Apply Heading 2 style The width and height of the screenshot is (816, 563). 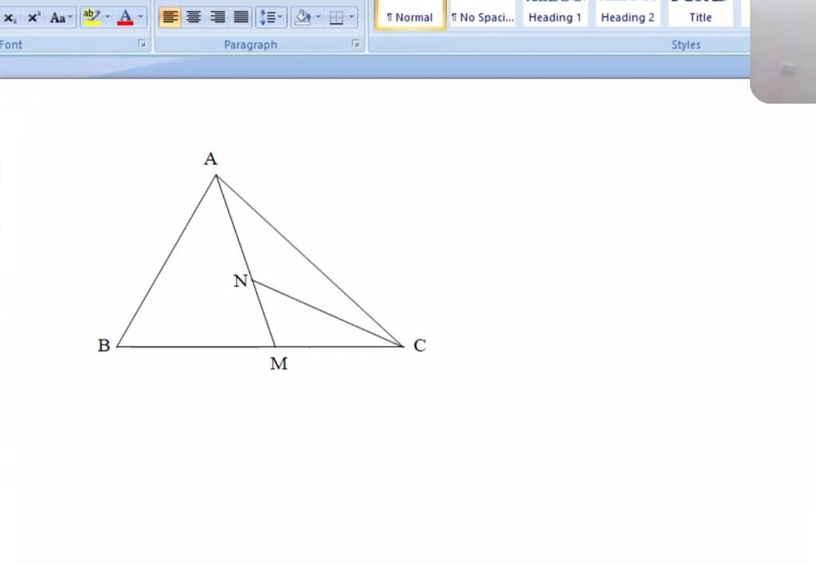tap(628, 14)
